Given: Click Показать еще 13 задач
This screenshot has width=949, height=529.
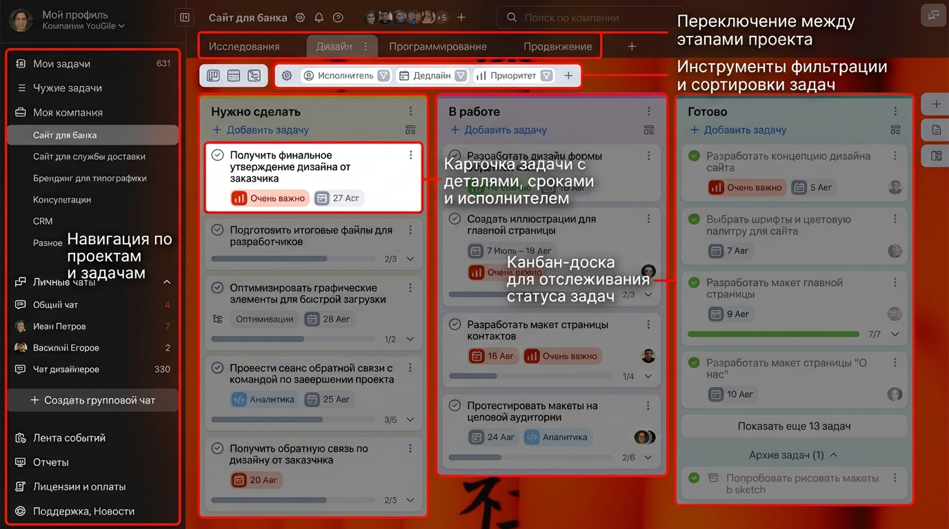Looking at the screenshot, I should point(794,426).
